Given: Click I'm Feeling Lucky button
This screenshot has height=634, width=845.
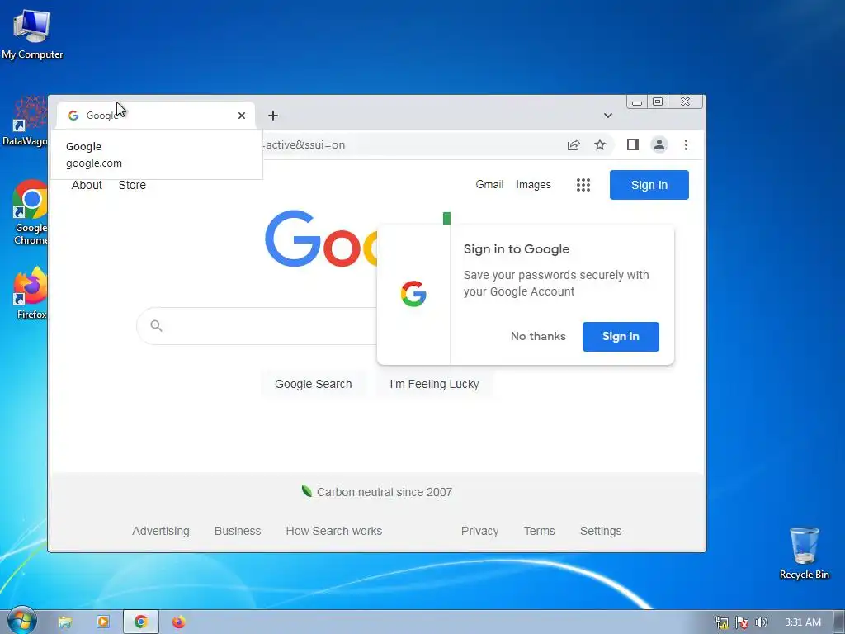Looking at the screenshot, I should click(x=434, y=384).
